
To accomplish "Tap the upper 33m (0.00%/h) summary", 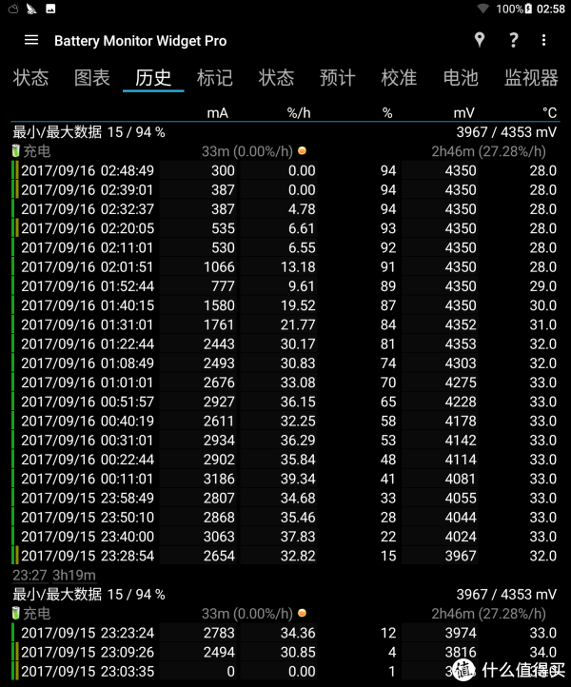I will pyautogui.click(x=247, y=151).
